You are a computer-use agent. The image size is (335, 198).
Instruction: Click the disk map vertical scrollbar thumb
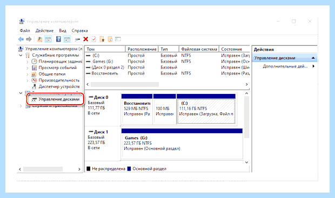pos(246,117)
